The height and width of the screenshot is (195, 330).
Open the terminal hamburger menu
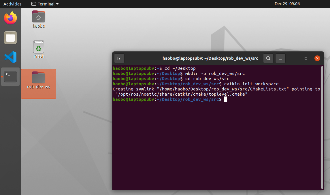click(x=280, y=58)
